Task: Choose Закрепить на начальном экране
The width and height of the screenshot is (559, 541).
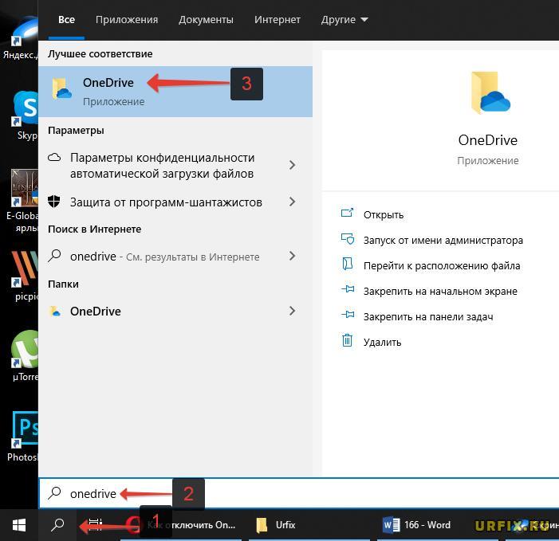Action: point(440,292)
